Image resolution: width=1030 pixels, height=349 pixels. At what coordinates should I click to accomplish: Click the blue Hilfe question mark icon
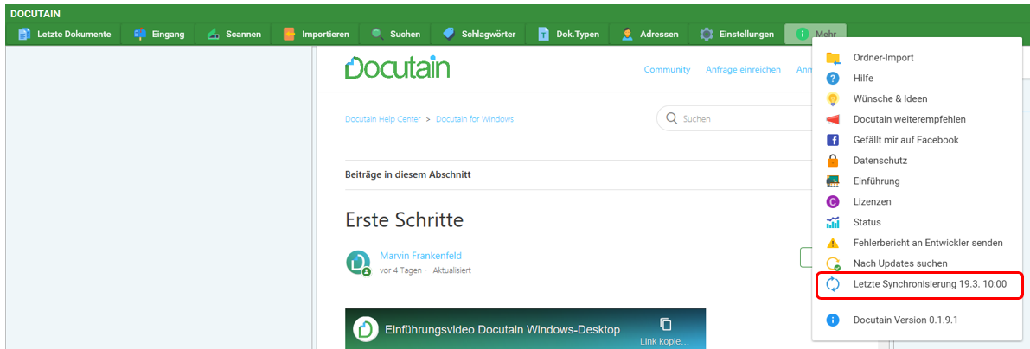pos(833,78)
